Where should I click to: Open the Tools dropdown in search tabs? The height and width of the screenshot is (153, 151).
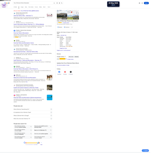pyautogui.click(x=50, y=7)
